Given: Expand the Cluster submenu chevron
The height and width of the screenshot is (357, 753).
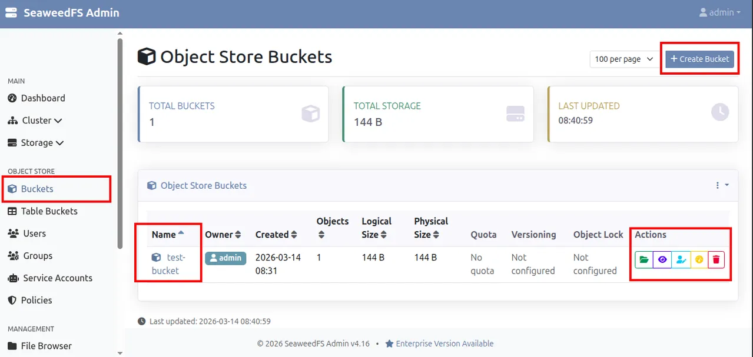Looking at the screenshot, I should (58, 121).
